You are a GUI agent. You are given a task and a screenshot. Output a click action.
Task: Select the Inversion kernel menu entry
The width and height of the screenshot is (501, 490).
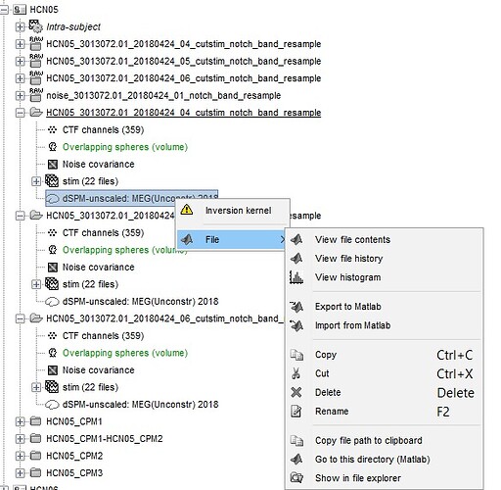coord(233,211)
